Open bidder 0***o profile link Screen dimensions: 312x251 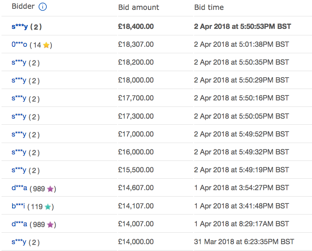(x=19, y=45)
